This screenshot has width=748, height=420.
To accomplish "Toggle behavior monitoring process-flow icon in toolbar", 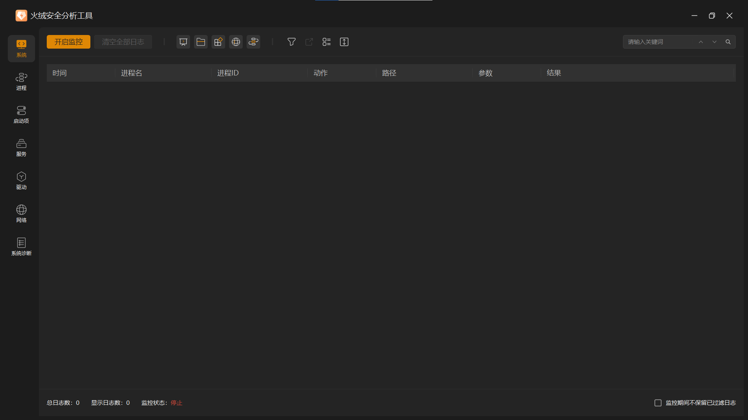I will (x=253, y=42).
